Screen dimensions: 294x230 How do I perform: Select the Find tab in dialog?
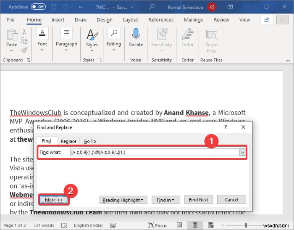(46, 141)
